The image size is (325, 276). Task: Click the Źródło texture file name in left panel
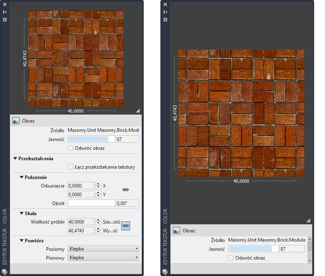coord(103,130)
